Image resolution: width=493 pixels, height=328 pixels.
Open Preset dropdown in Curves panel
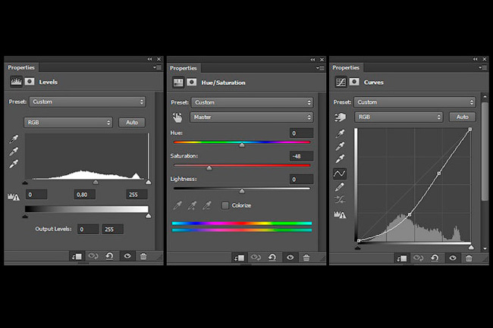415,102
